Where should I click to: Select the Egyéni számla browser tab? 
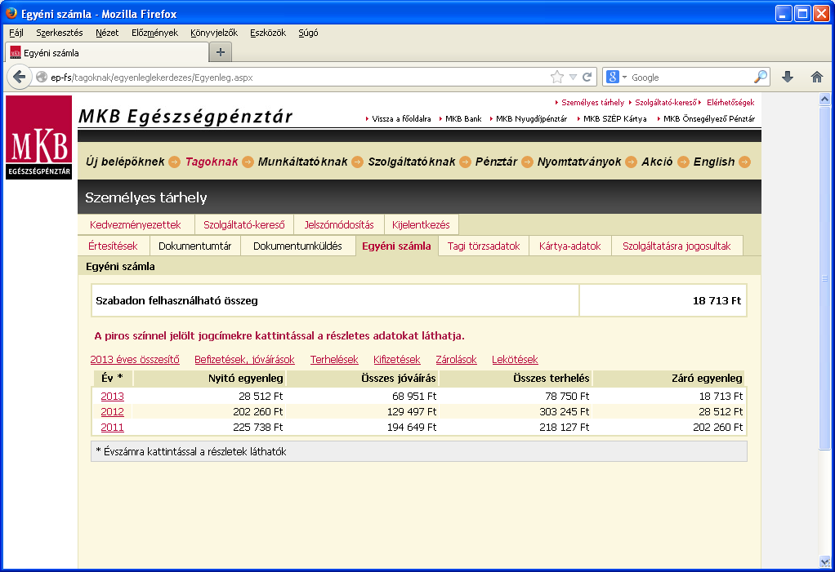point(106,52)
